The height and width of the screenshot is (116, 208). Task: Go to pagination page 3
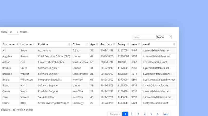[x=138, y=114]
